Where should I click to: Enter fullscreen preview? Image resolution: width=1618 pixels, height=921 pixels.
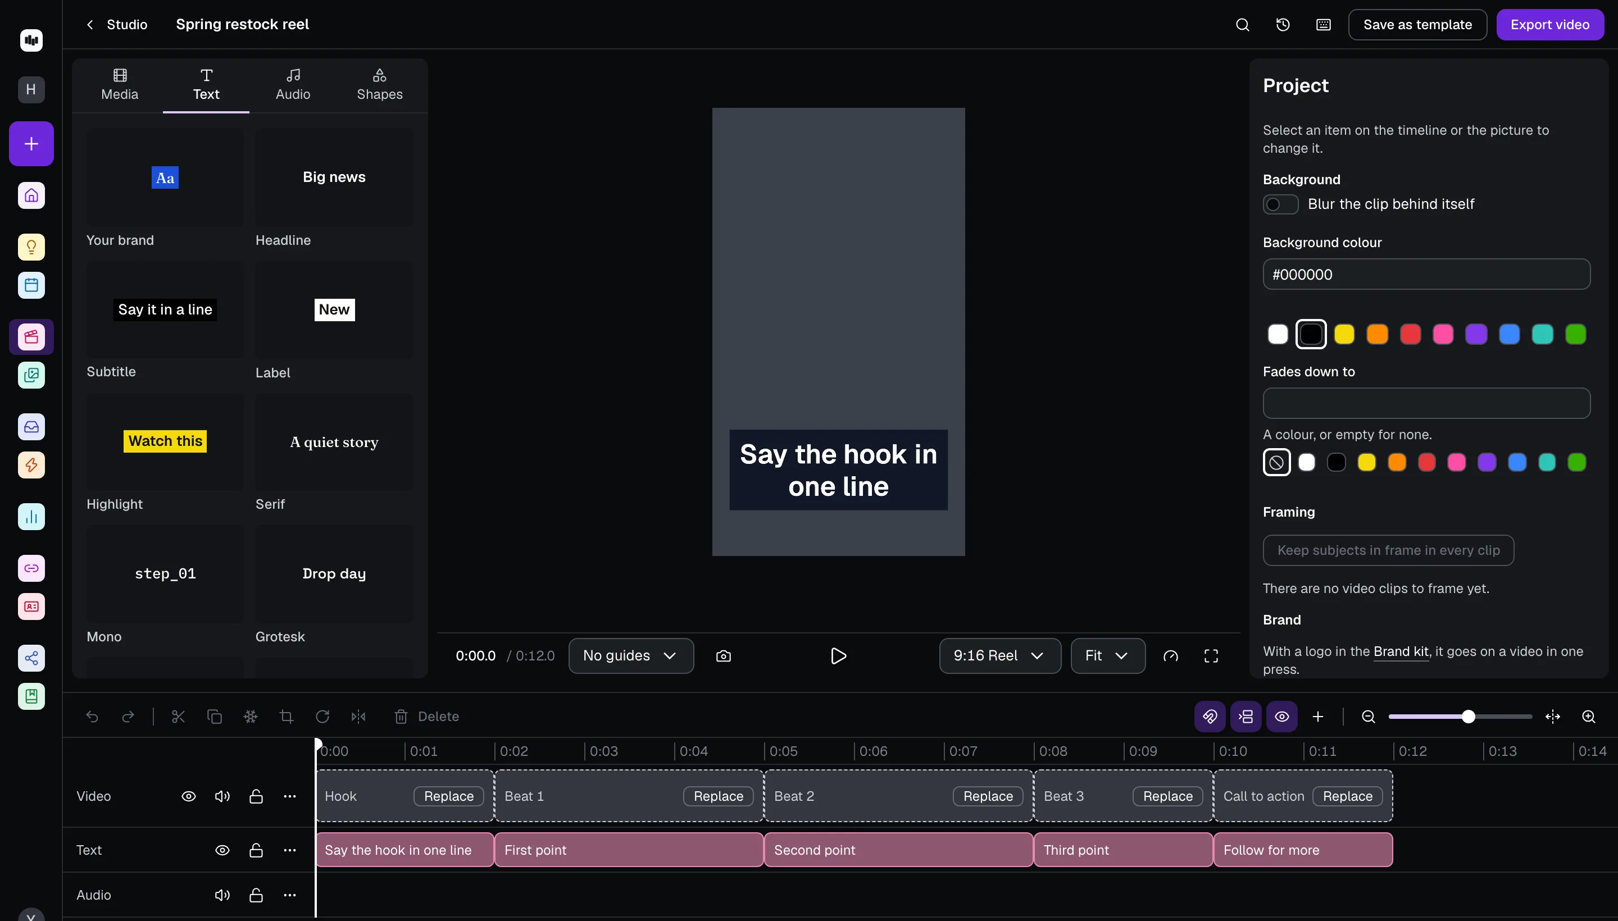[x=1211, y=656]
